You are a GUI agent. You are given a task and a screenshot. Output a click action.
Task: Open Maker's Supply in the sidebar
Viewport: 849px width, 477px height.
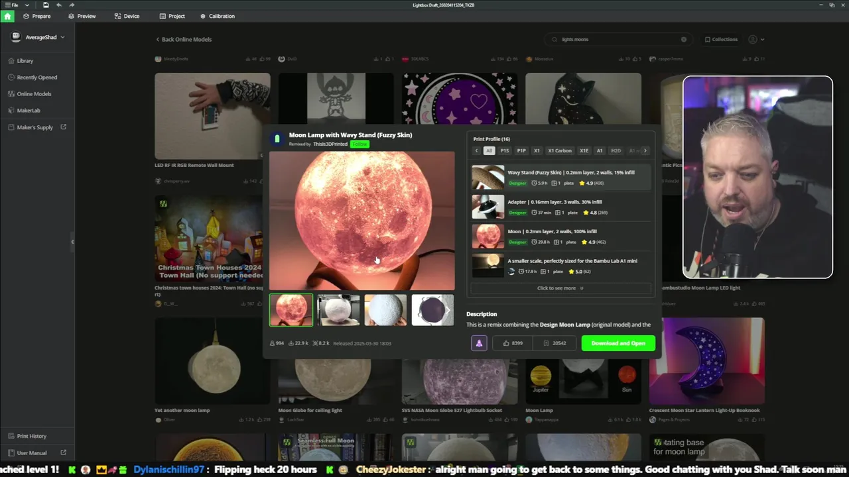[31, 127]
